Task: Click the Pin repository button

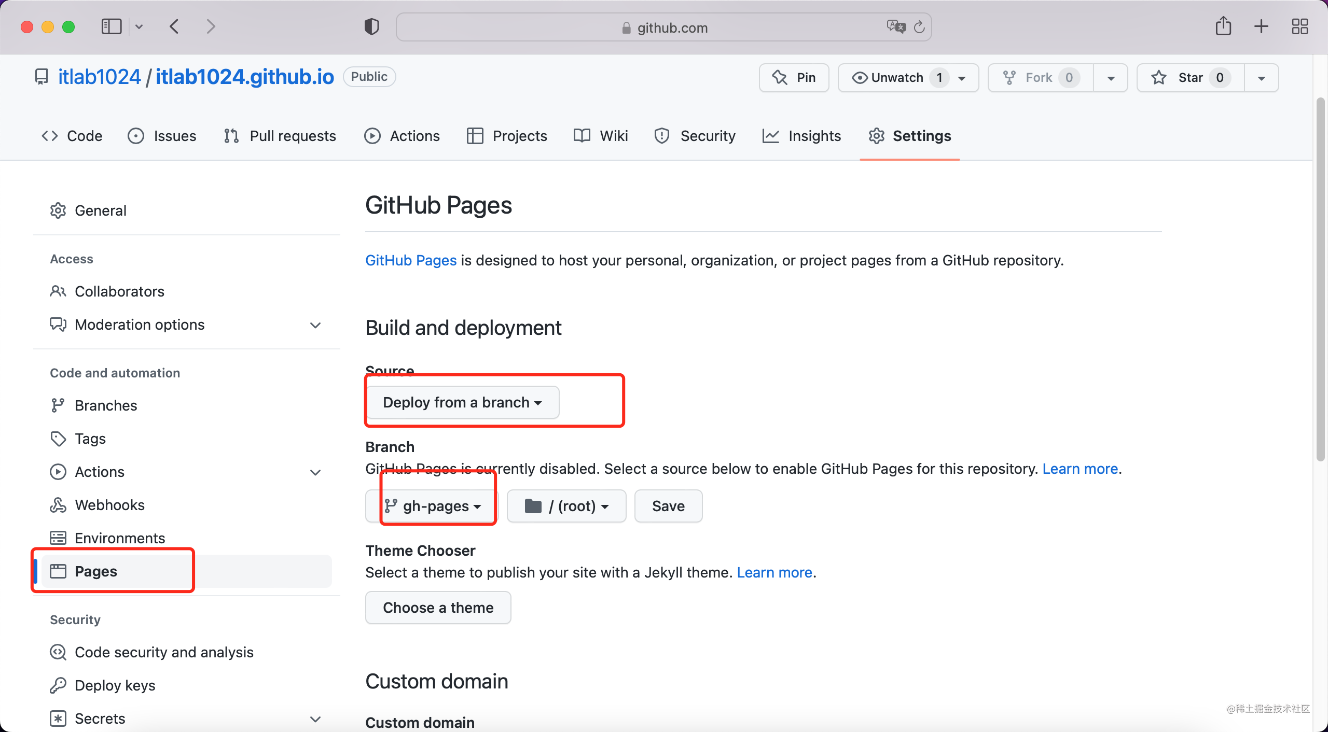Action: click(x=794, y=78)
